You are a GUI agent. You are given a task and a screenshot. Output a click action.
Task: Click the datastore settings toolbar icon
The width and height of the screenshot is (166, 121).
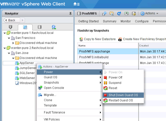134,14
